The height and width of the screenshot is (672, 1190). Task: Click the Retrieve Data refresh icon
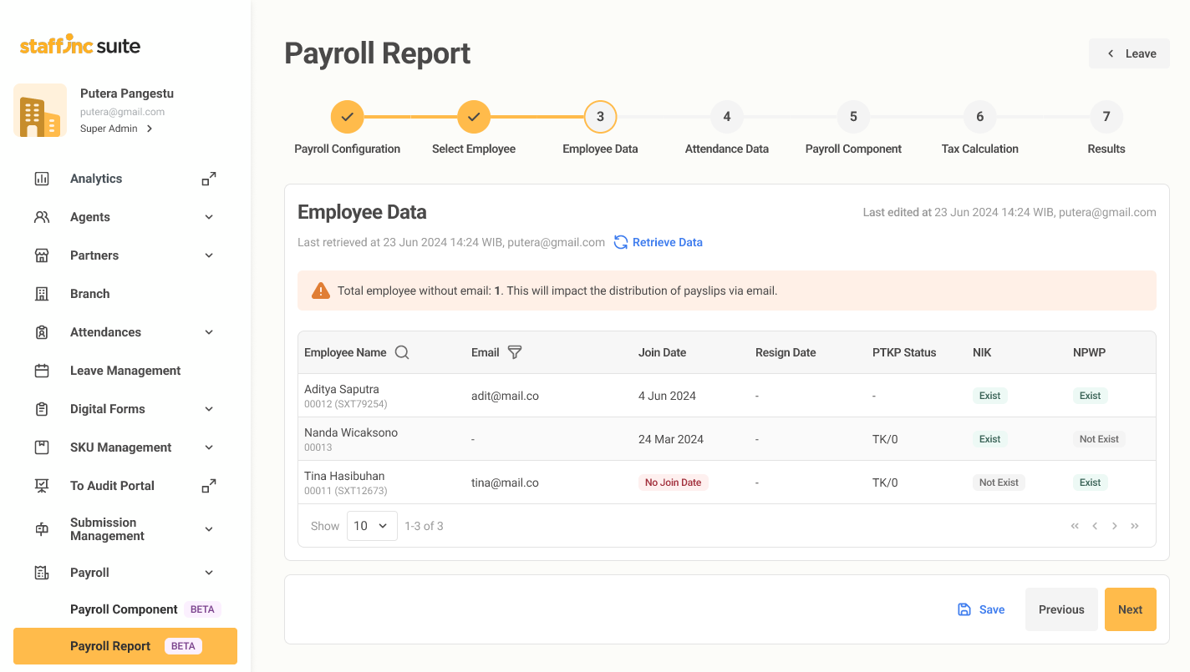(621, 242)
